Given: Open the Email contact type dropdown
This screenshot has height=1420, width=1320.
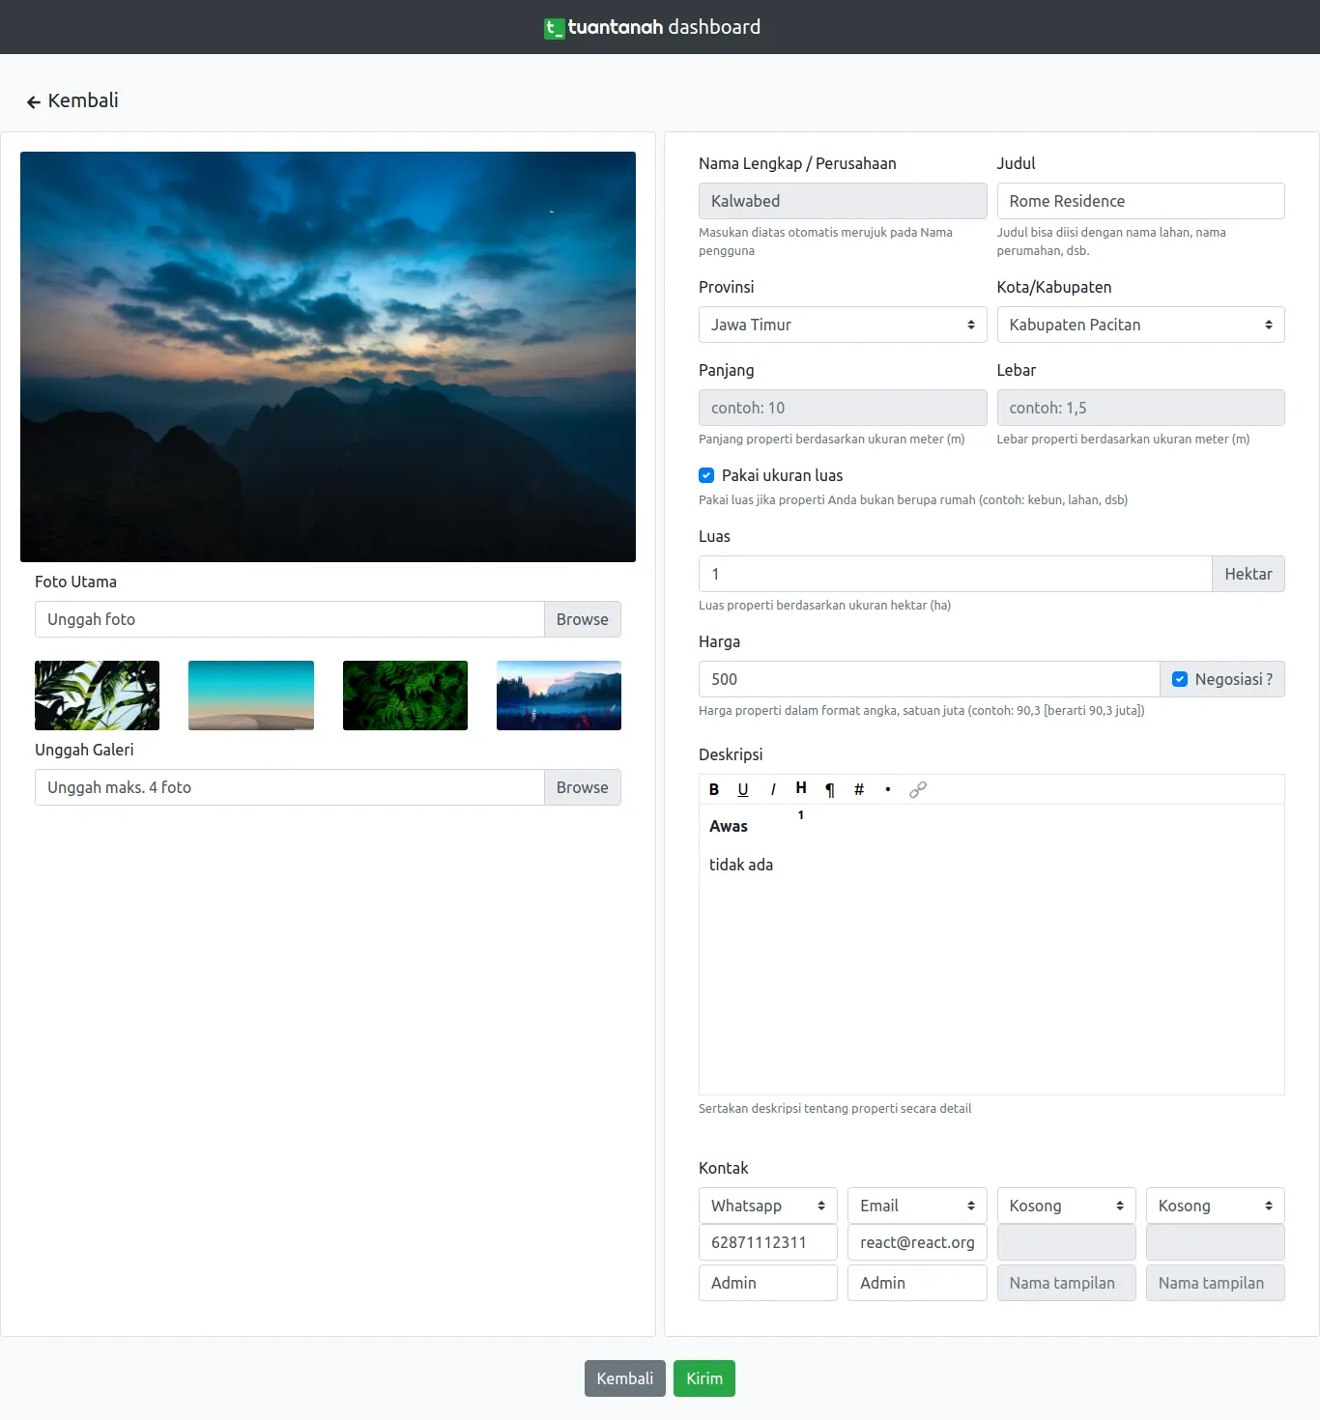Looking at the screenshot, I should coord(916,1206).
